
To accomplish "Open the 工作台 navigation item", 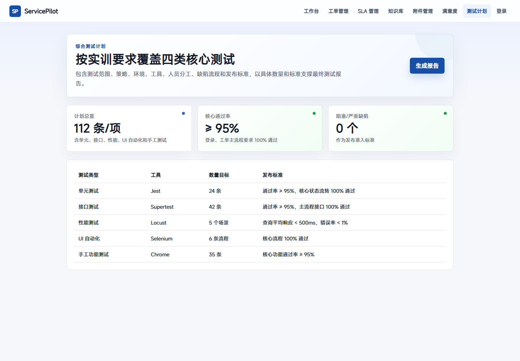I will (x=311, y=11).
